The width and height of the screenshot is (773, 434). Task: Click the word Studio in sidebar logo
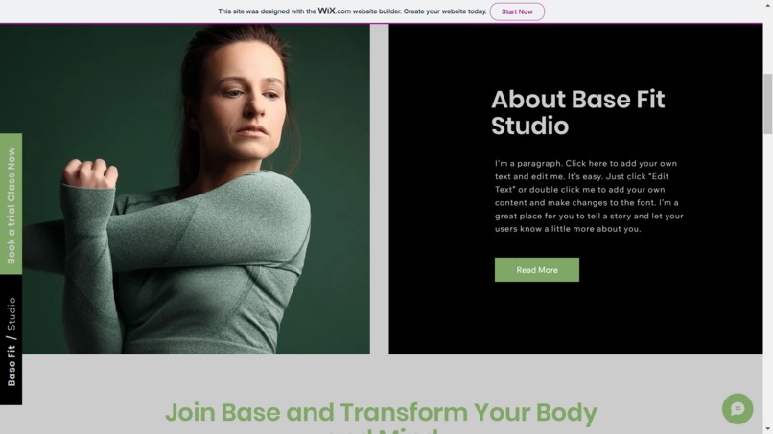coord(11,314)
